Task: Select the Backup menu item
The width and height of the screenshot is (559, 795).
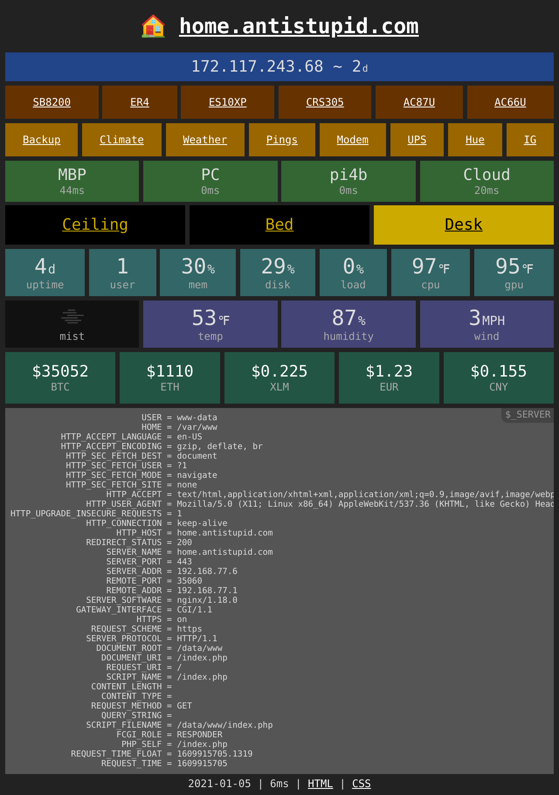Action: coord(41,140)
